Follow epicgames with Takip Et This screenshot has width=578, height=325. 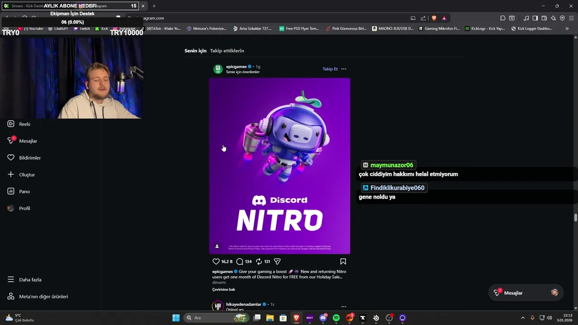[x=330, y=69]
